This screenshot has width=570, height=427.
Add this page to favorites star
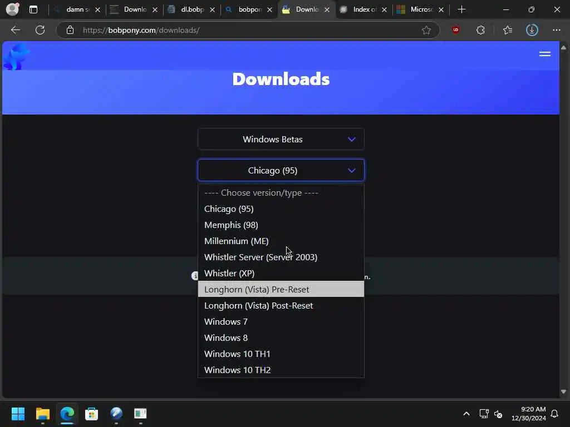click(x=426, y=30)
